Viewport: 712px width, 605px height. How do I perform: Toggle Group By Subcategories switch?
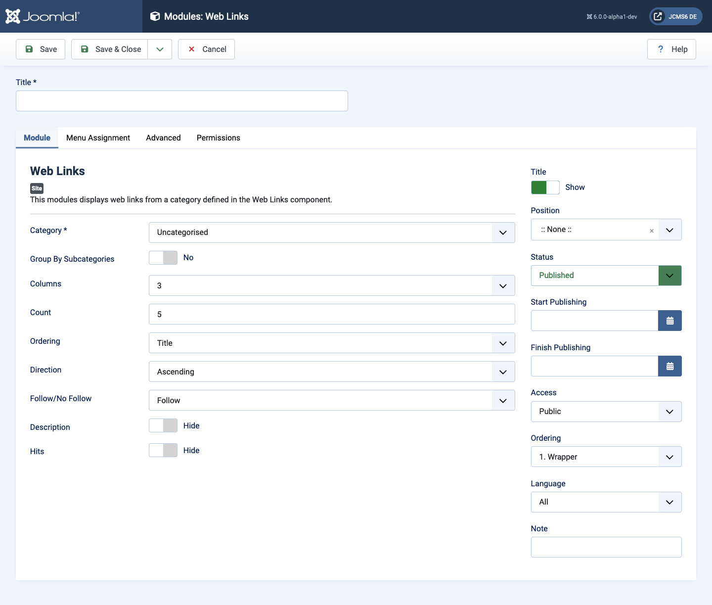point(163,258)
